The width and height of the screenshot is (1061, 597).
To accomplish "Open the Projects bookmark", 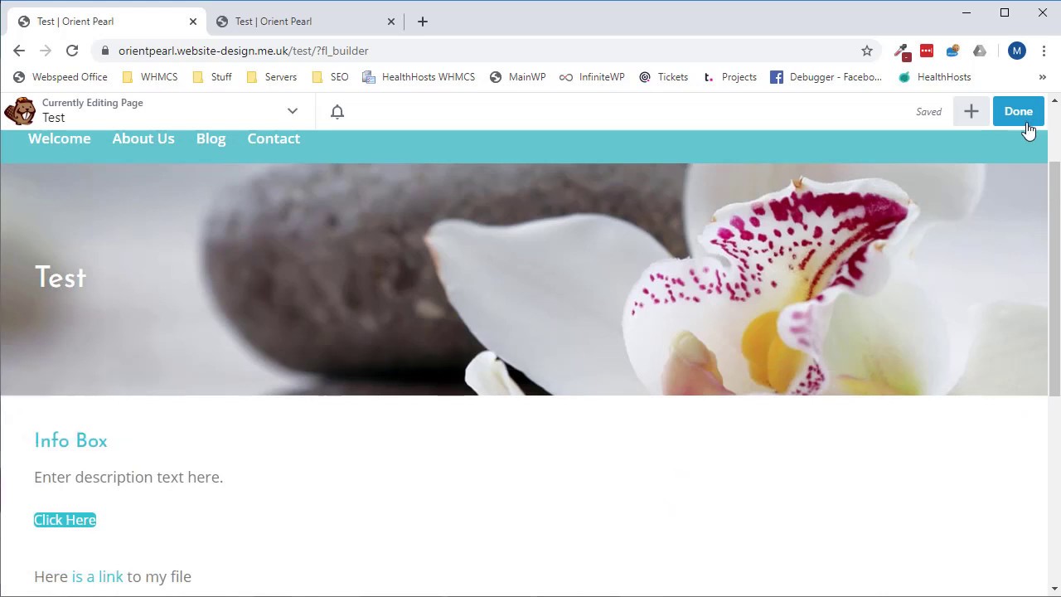I will coord(729,77).
